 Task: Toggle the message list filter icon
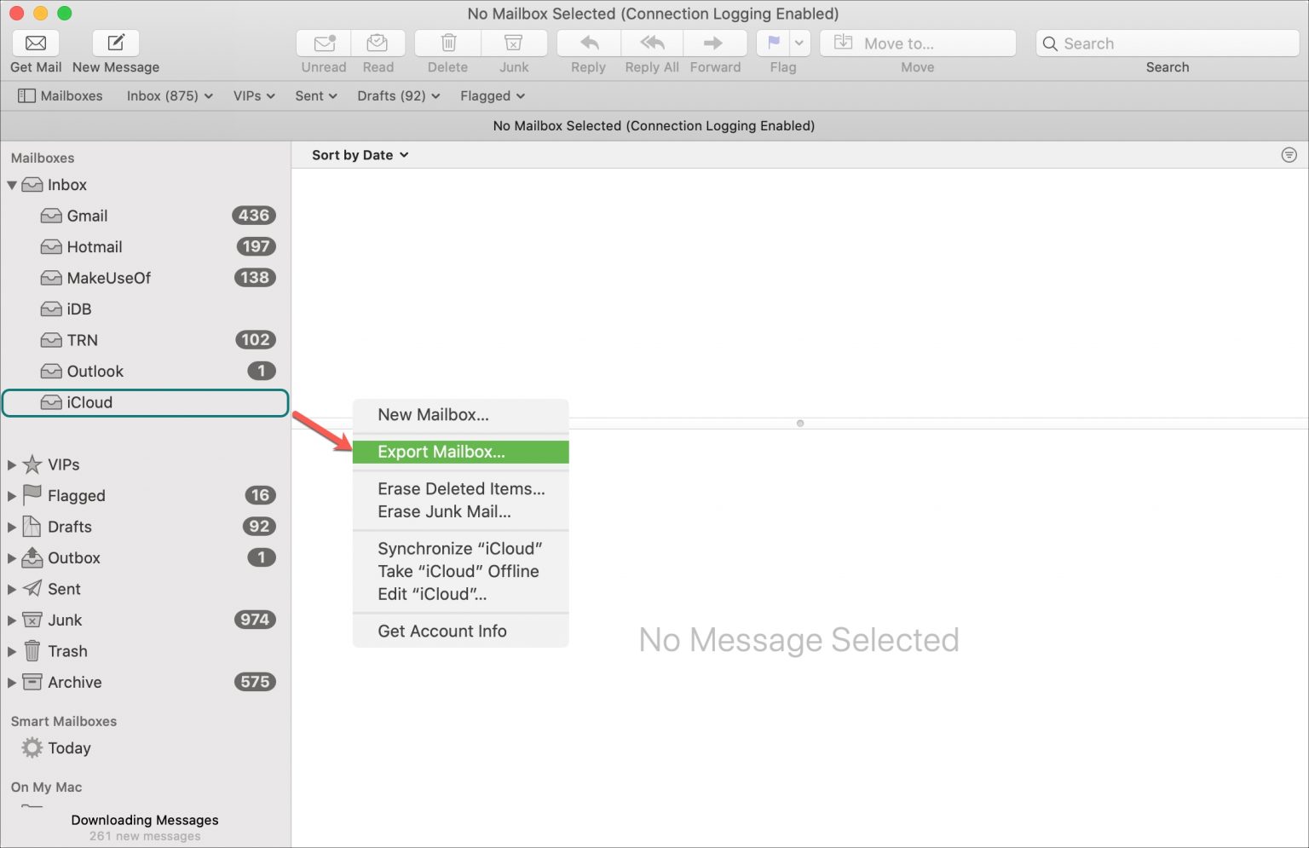[1289, 154]
